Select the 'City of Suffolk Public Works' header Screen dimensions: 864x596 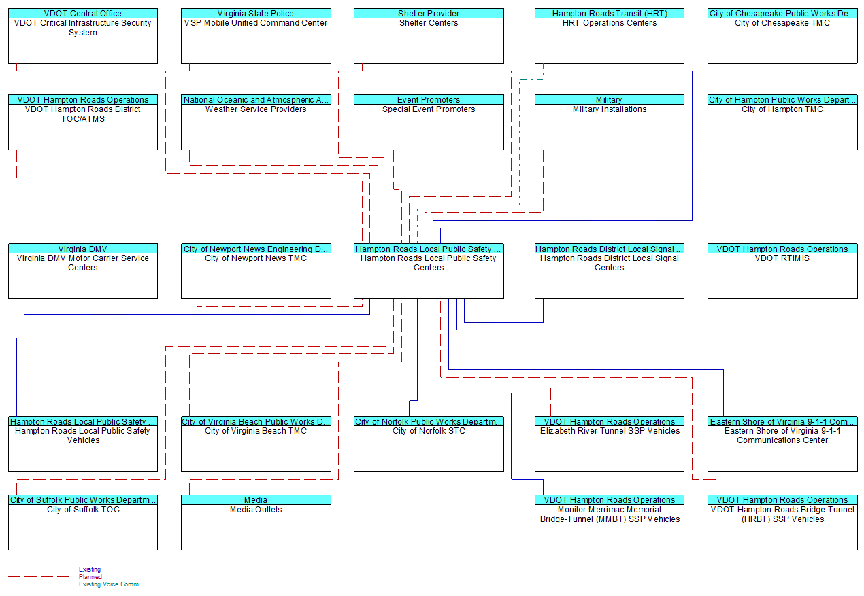coord(83,500)
